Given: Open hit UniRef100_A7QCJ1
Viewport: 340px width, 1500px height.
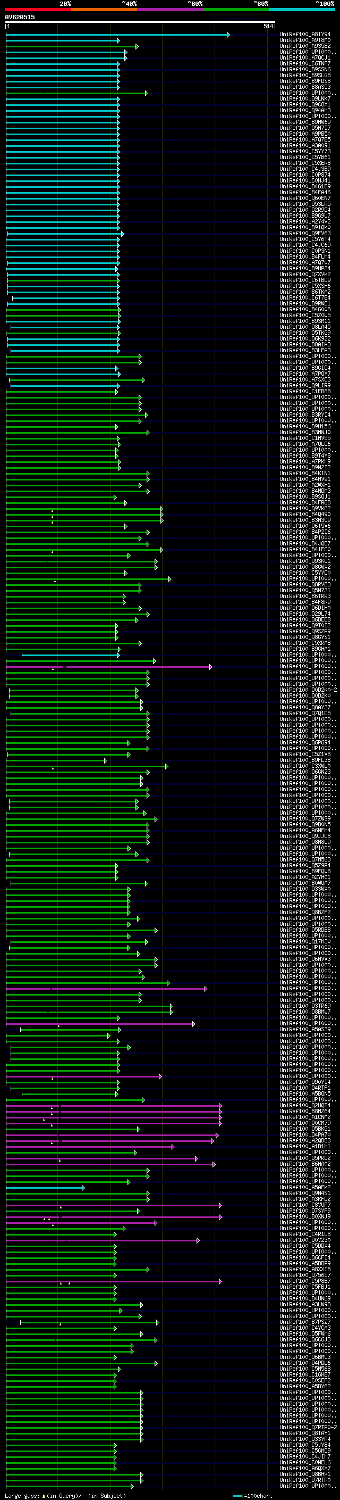Looking at the screenshot, I should 304,57.
